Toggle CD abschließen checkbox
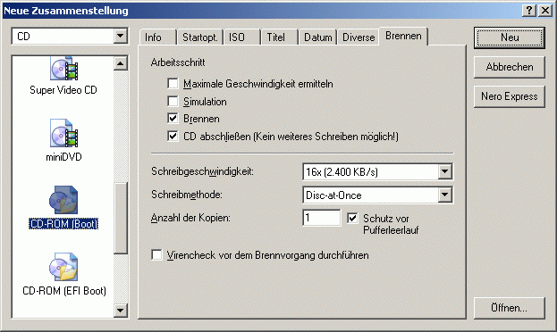The image size is (557, 332). (173, 137)
